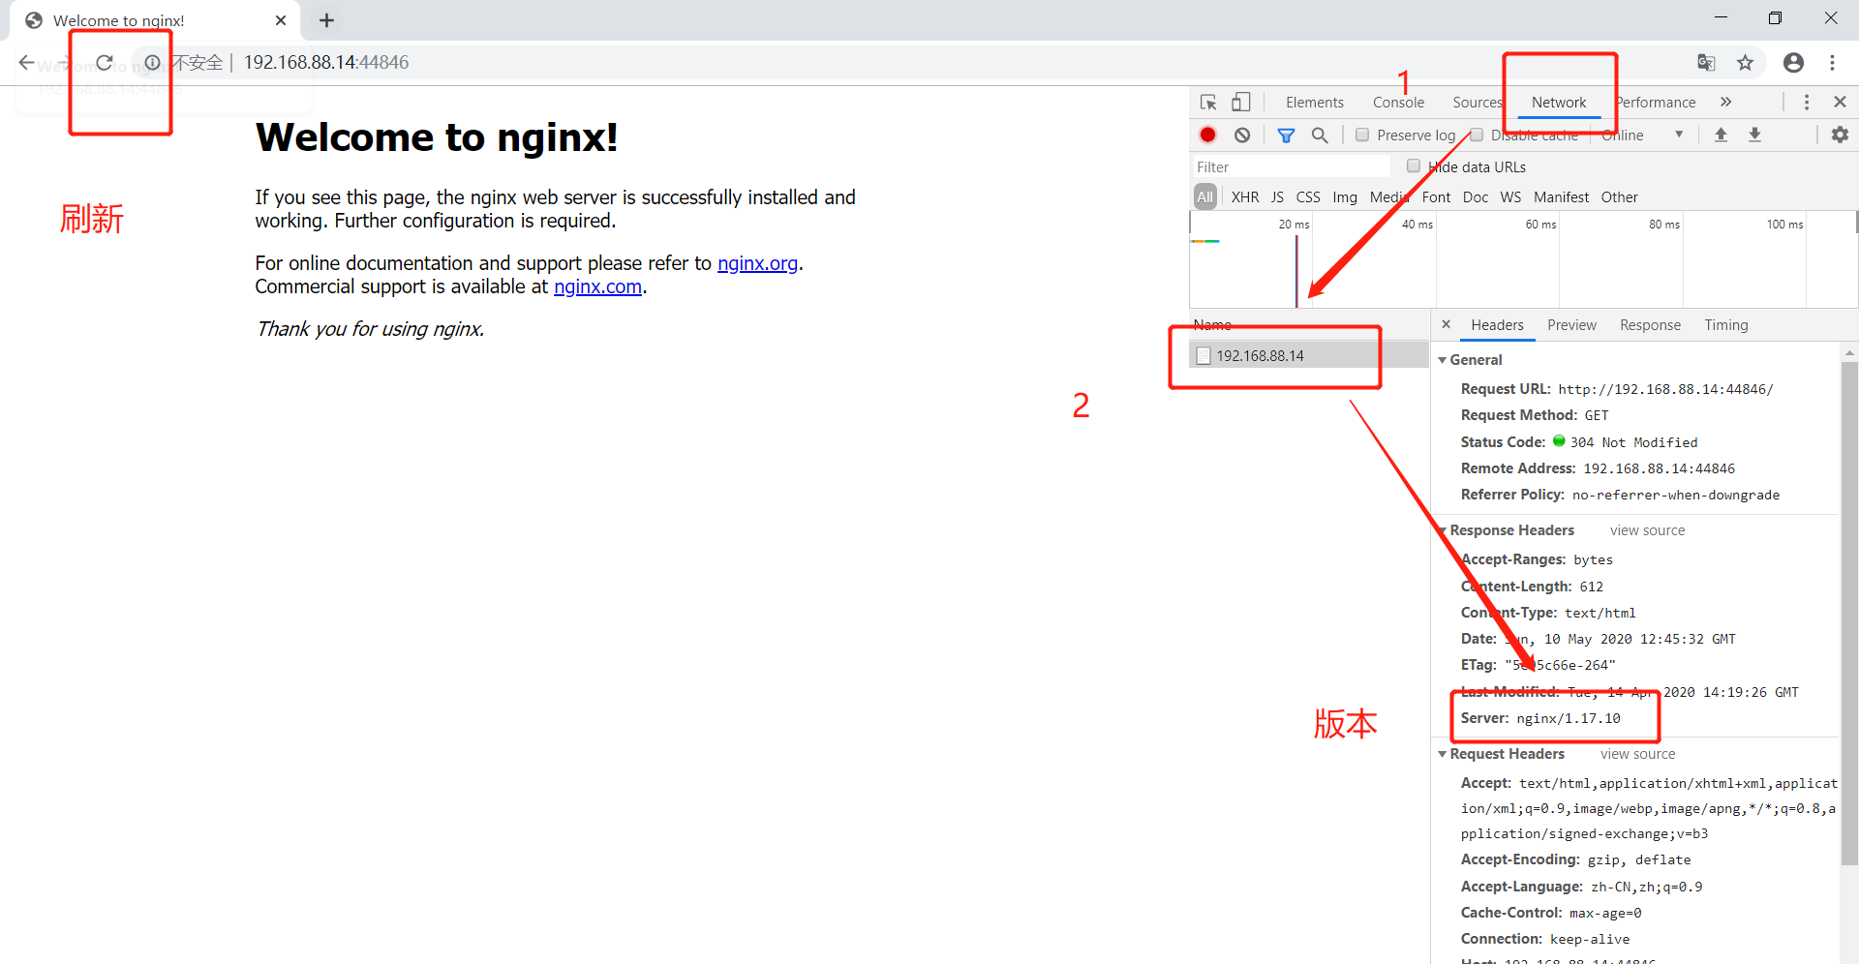Click view source next to Request Headers
Viewport: 1859px width, 964px height.
pyautogui.click(x=1636, y=754)
